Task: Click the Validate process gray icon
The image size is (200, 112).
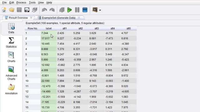Action: (62, 10)
